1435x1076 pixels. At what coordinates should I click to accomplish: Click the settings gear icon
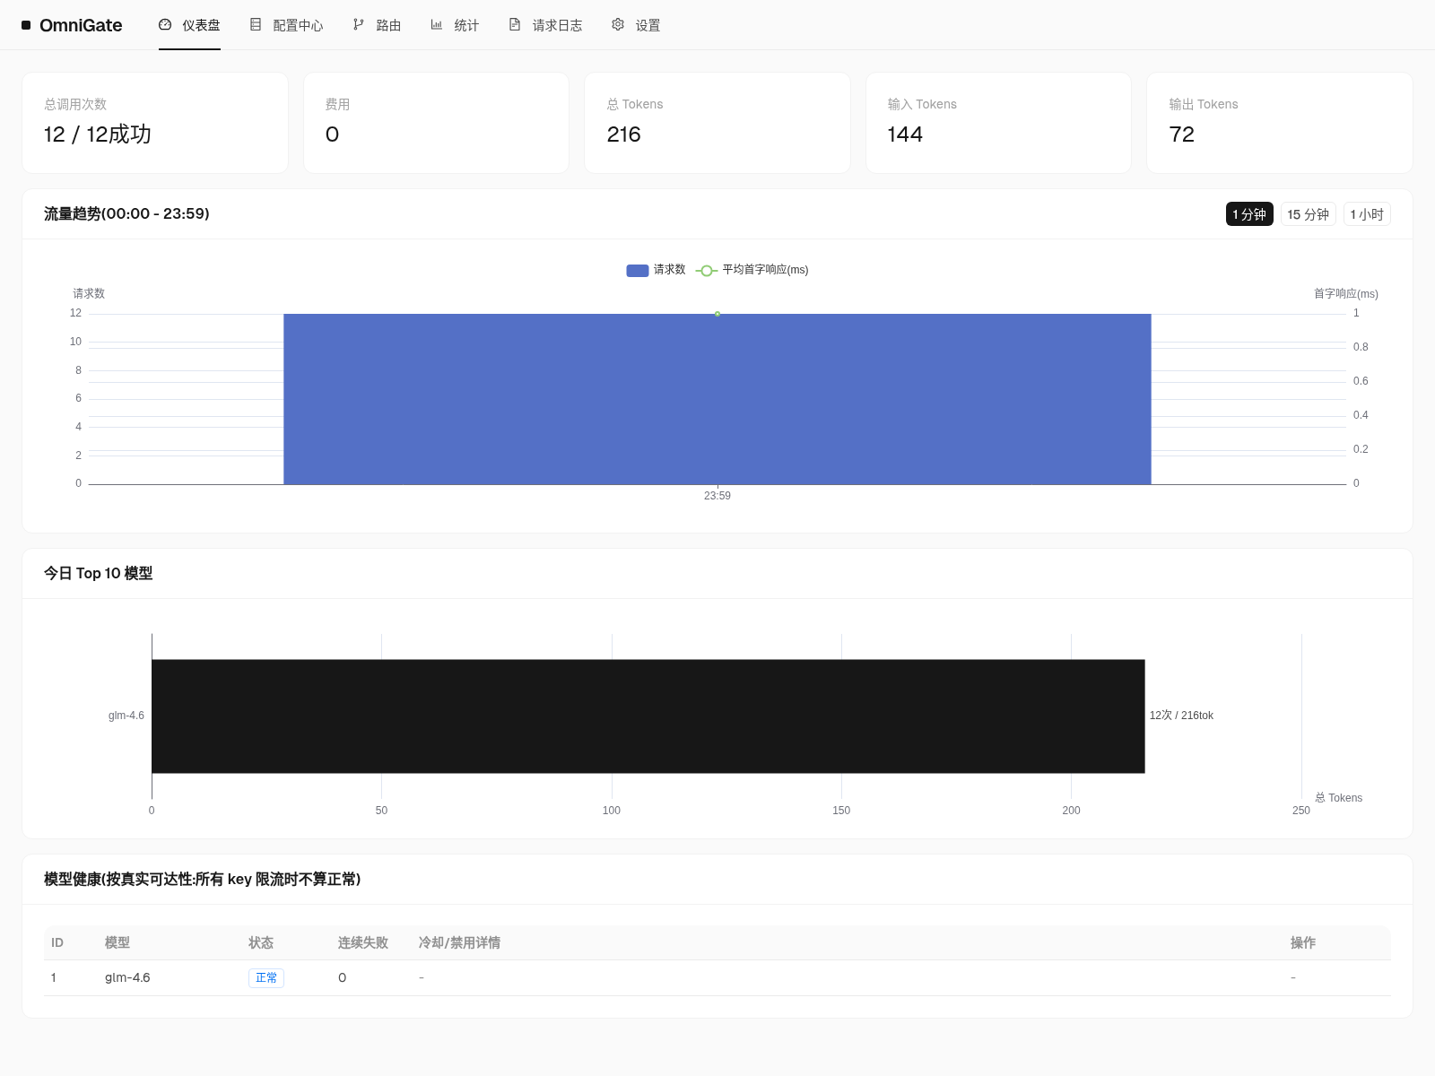(618, 25)
